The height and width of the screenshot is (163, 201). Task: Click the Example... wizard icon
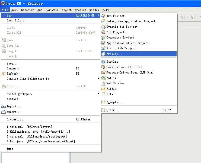pos(103,102)
